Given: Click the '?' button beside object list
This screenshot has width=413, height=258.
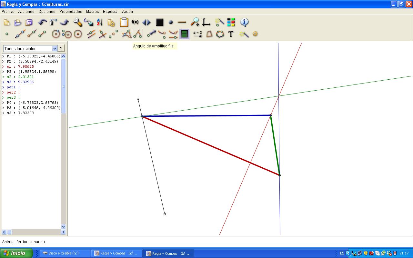Looking at the screenshot, I should coord(61,48).
